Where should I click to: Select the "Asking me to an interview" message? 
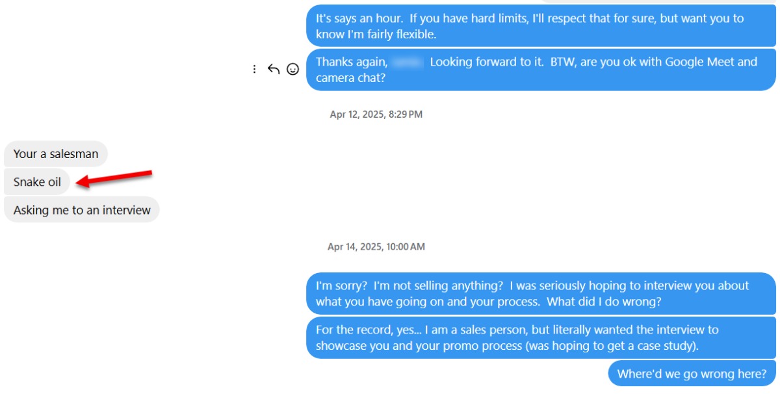click(x=82, y=210)
